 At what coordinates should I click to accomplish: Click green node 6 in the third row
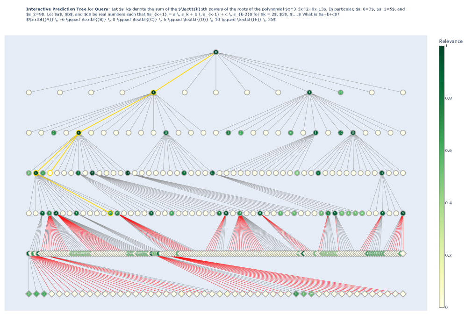[291, 133]
